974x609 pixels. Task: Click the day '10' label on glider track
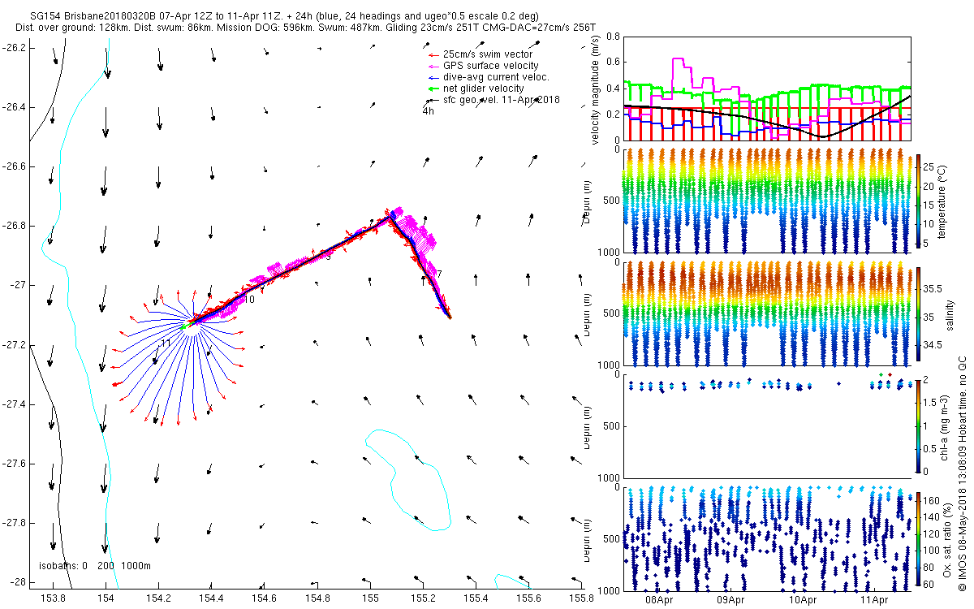tap(250, 300)
